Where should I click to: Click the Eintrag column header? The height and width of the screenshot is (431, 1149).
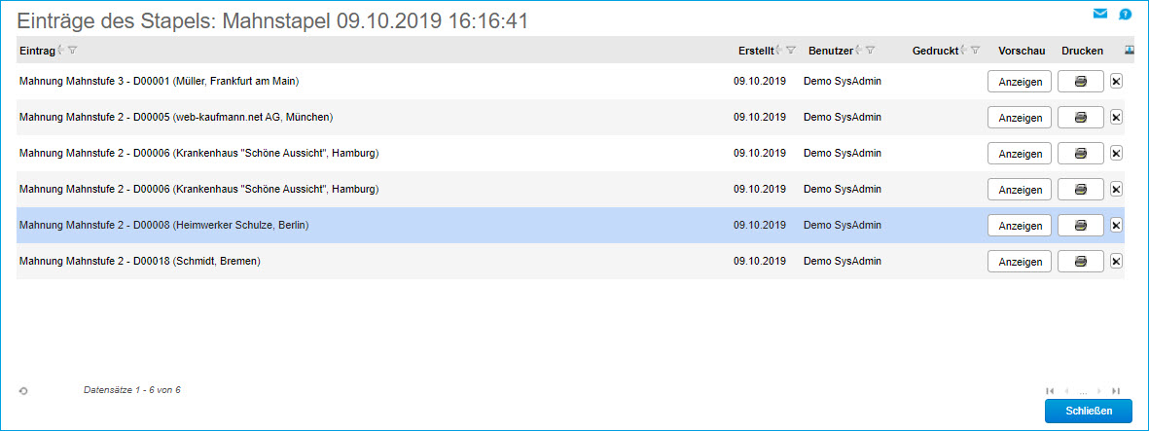[x=37, y=51]
